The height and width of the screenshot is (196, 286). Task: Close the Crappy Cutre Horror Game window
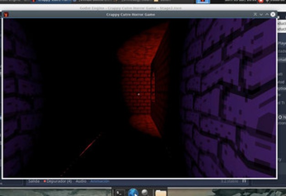[273, 15]
